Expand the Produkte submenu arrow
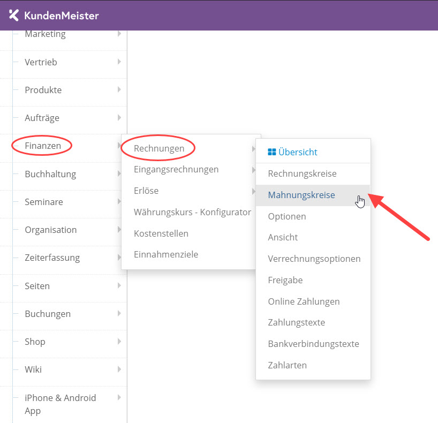Viewport: 438px width, 423px height. pos(119,89)
